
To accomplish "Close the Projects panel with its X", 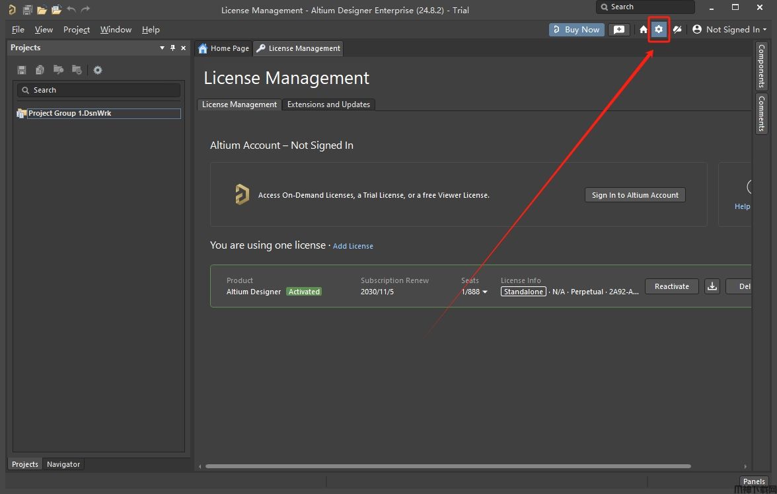I will (184, 48).
